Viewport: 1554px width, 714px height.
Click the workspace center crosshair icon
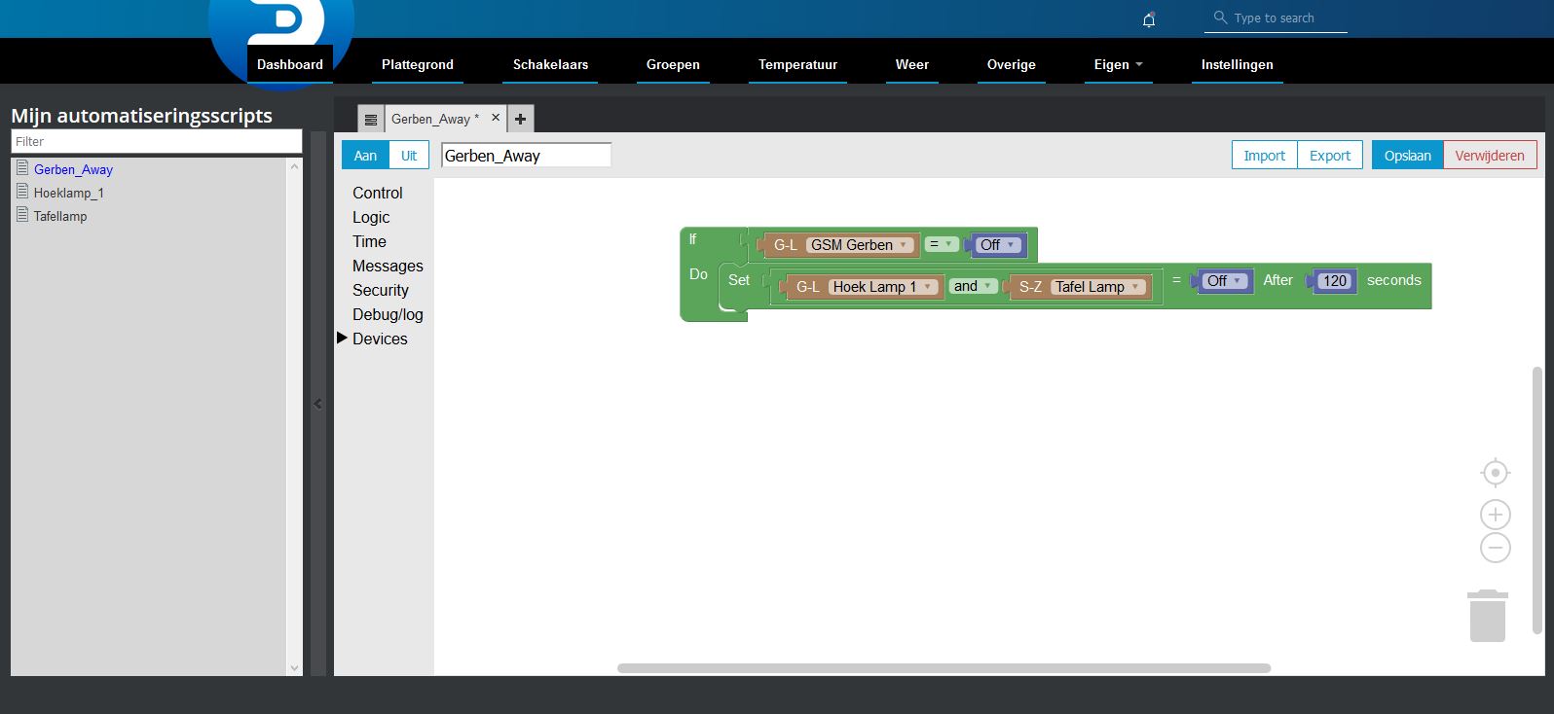click(x=1495, y=473)
